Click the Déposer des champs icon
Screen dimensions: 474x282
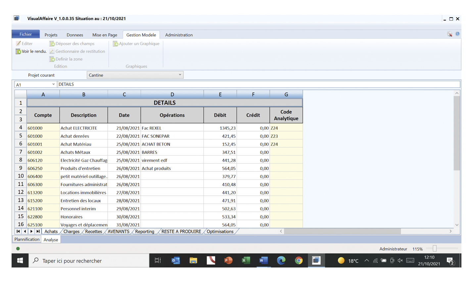point(52,44)
